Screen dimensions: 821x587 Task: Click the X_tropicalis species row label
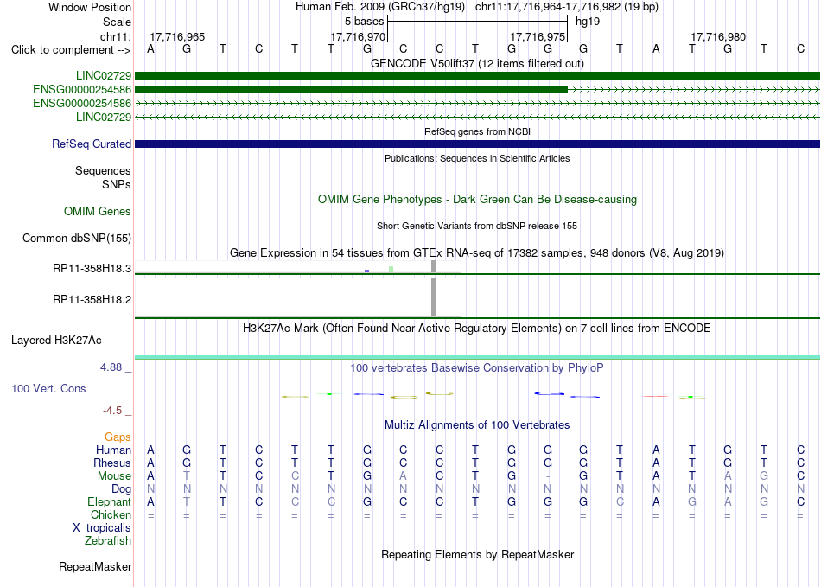(x=102, y=528)
